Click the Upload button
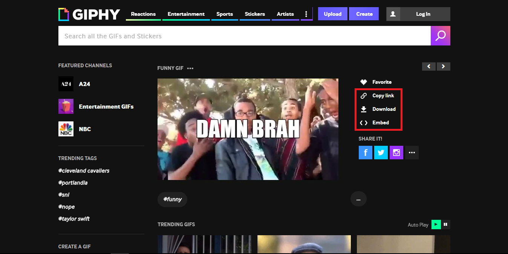The width and height of the screenshot is (508, 254). click(332, 14)
